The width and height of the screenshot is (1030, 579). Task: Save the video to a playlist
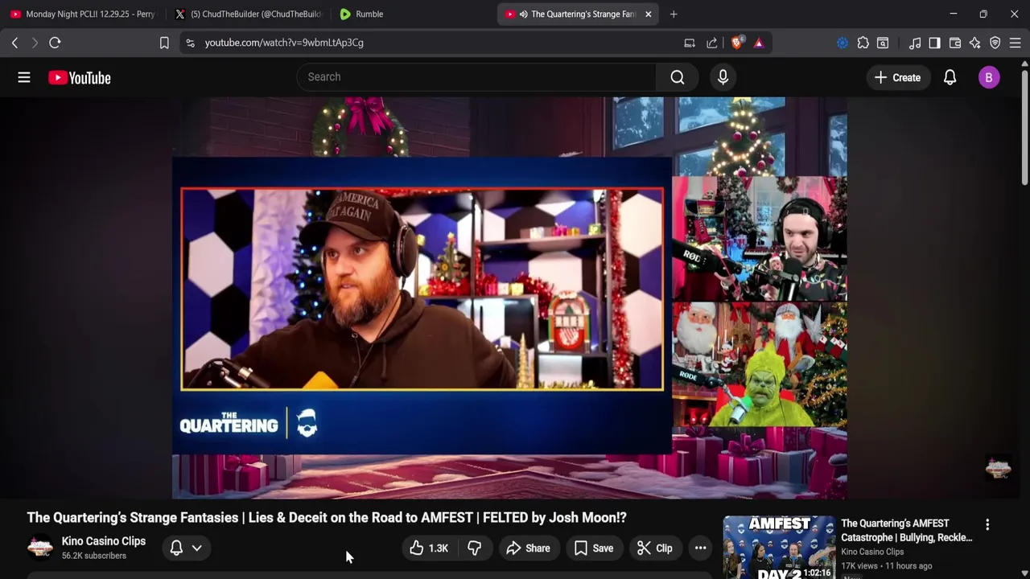click(x=593, y=548)
